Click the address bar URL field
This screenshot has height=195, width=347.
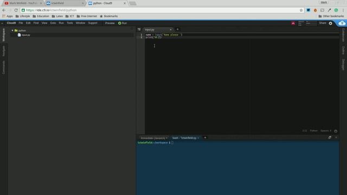coord(162,10)
